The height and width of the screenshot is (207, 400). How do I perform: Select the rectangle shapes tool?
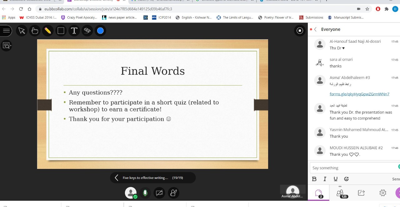(x=61, y=31)
